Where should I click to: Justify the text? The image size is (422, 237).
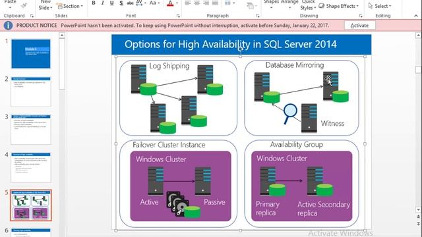(x=215, y=3)
